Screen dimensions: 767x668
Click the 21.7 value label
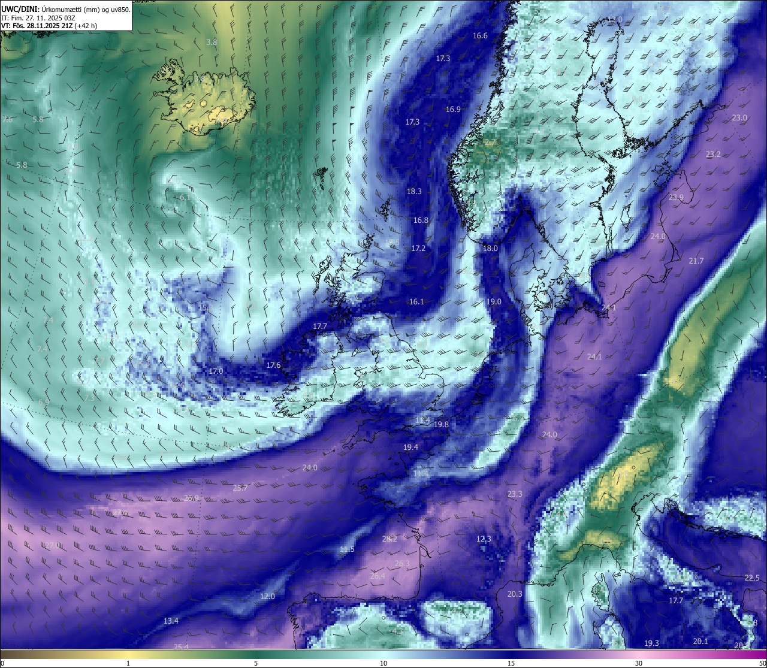(x=696, y=261)
